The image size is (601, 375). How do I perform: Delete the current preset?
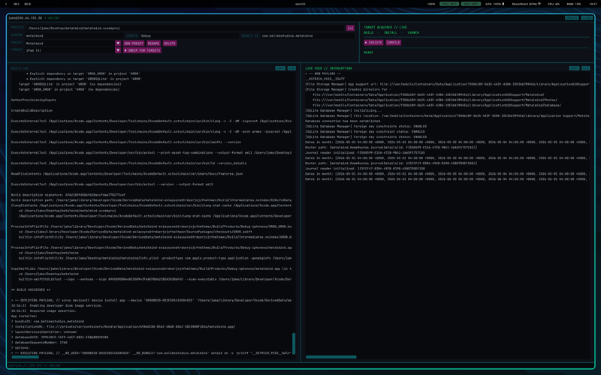coord(170,43)
